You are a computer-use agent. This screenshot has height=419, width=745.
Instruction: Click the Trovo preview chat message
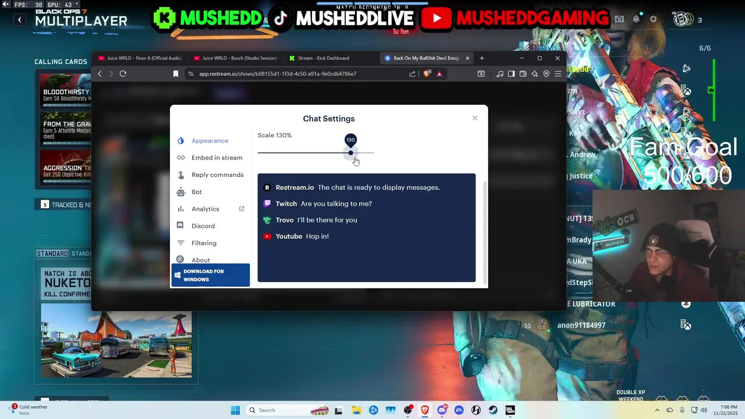(310, 220)
